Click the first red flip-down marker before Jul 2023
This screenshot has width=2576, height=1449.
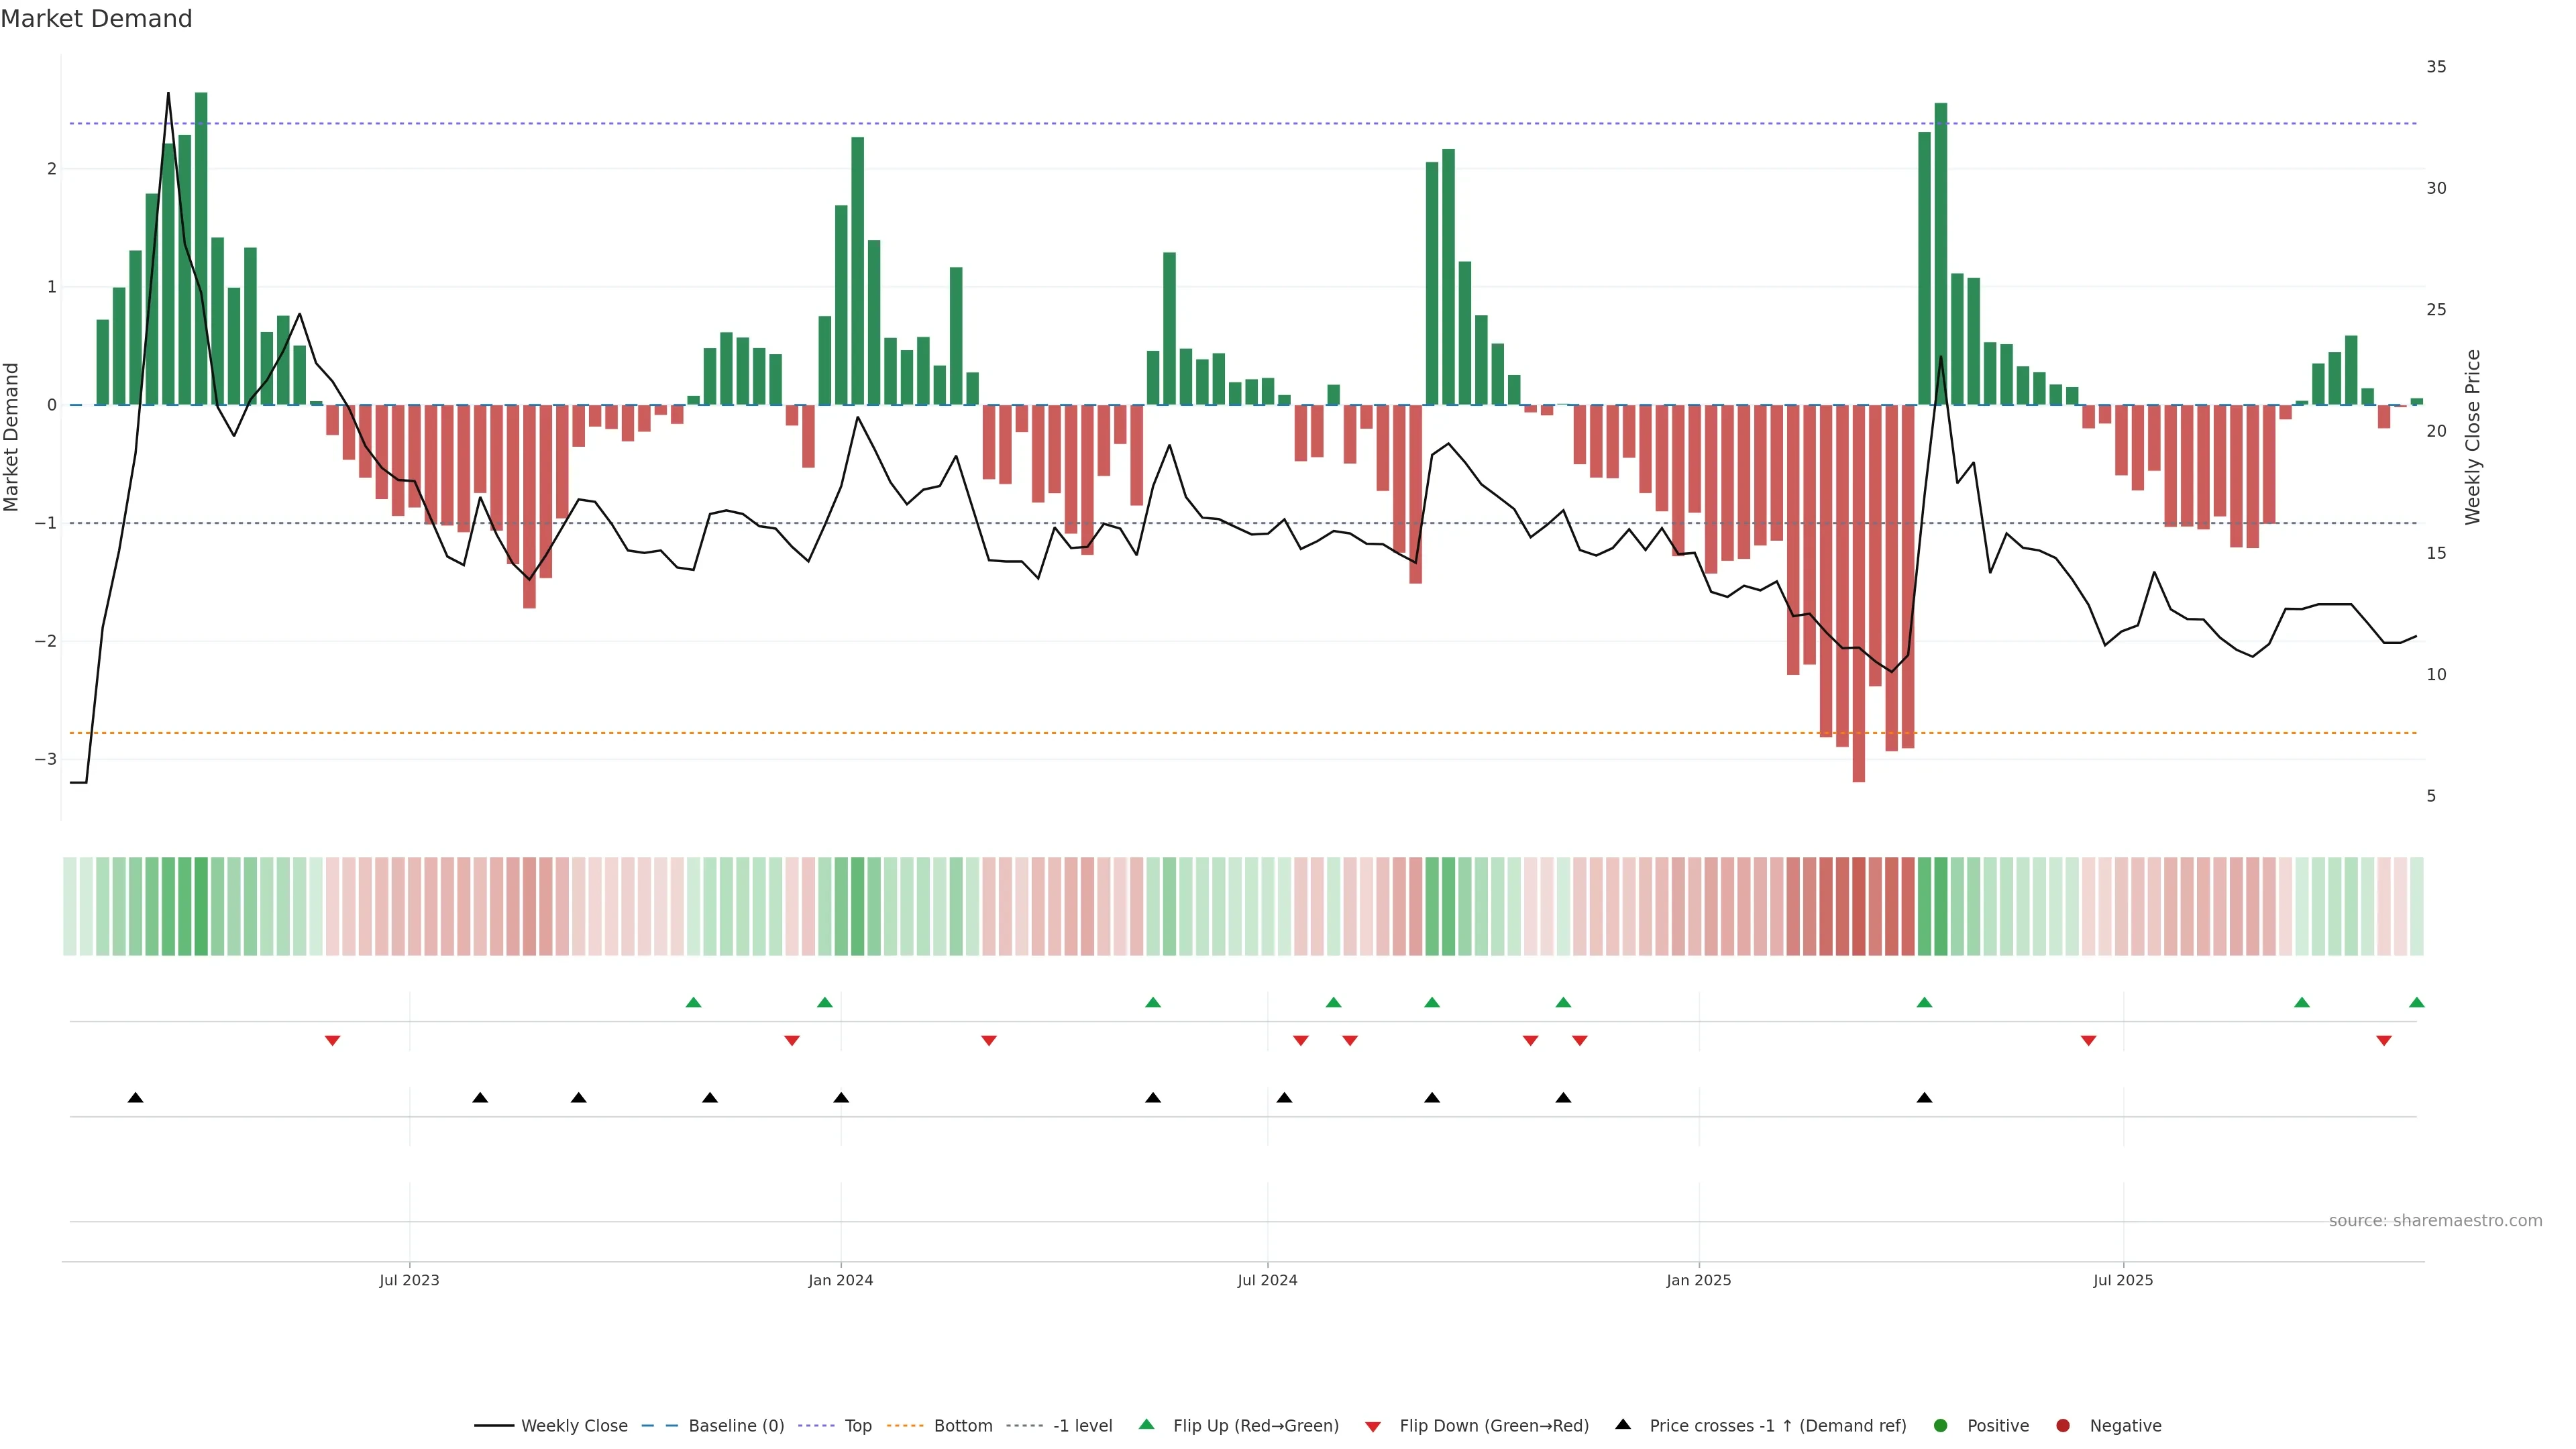click(333, 1041)
